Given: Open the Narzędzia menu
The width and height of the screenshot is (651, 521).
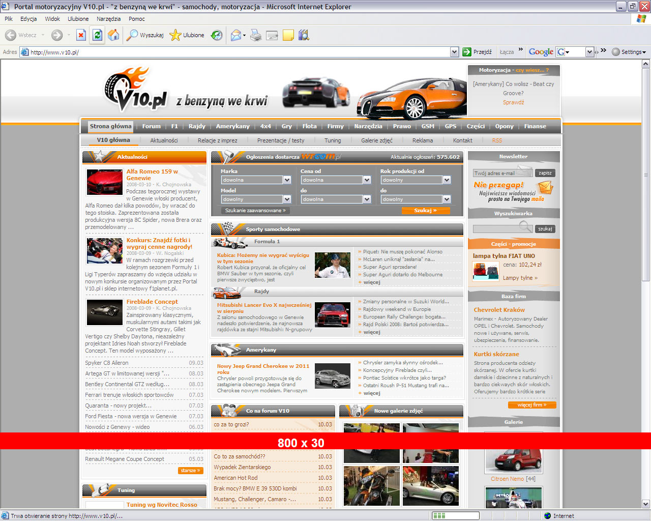Looking at the screenshot, I should (108, 19).
